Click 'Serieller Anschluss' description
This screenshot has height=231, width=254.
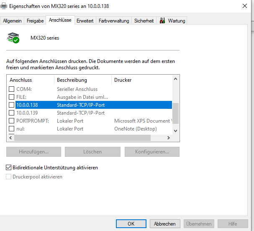[x=77, y=89]
